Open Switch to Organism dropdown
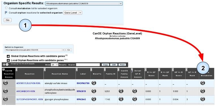Screen dimensions: 215x106 (35, 50)
